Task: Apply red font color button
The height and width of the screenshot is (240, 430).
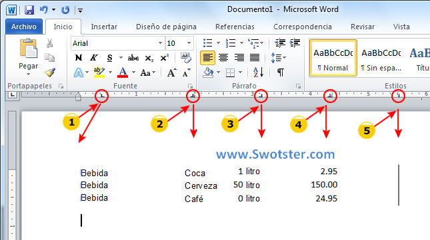Action: point(123,72)
